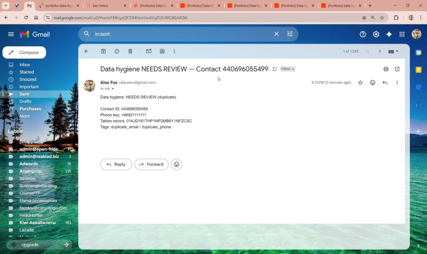Add an emoji reaction from the message header
This screenshot has height=254, width=427.
click(372, 83)
